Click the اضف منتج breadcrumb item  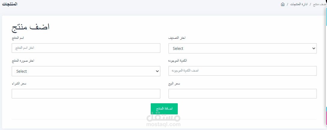(320, 5)
